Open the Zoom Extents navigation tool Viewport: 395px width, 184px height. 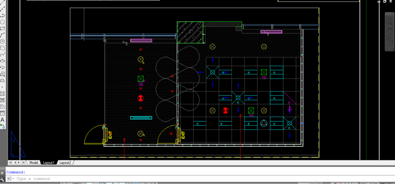click(389, 39)
